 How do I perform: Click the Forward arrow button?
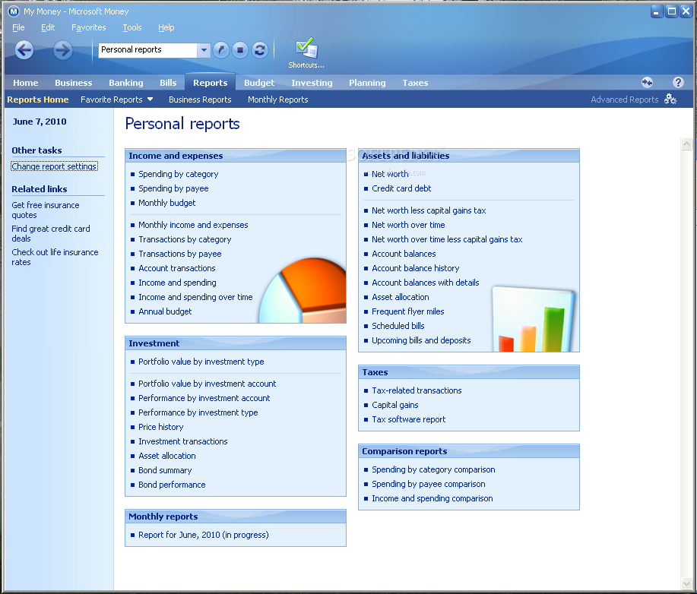(x=62, y=50)
